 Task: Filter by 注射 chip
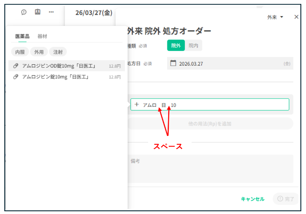pyautogui.click(x=58, y=52)
